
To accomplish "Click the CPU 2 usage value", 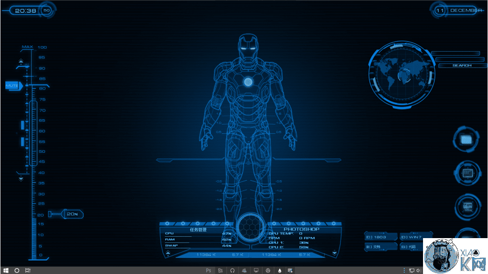I will tap(304, 247).
